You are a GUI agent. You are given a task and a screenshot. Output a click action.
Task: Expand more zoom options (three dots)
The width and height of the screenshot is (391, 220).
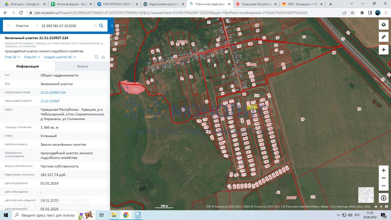coord(384,178)
